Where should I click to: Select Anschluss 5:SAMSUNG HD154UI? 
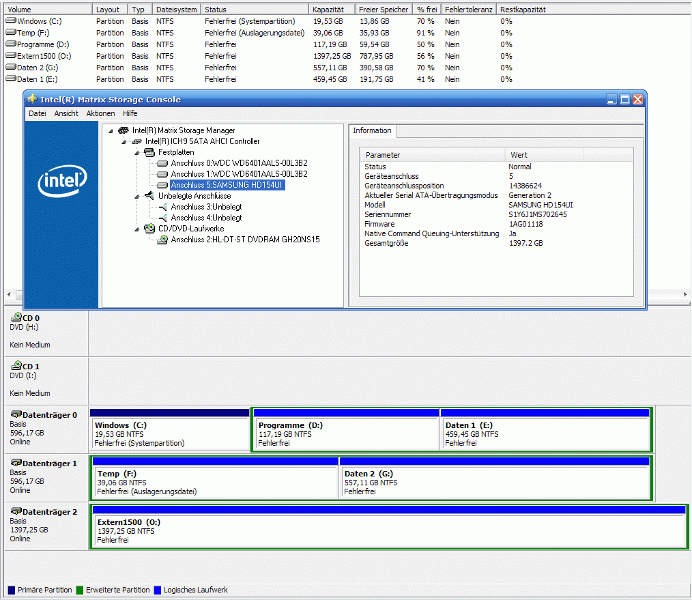(227, 185)
